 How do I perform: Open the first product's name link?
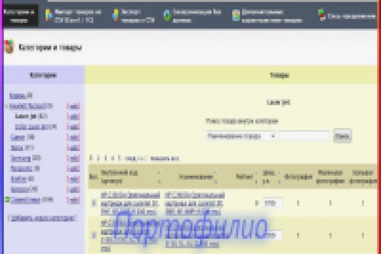click(195, 204)
